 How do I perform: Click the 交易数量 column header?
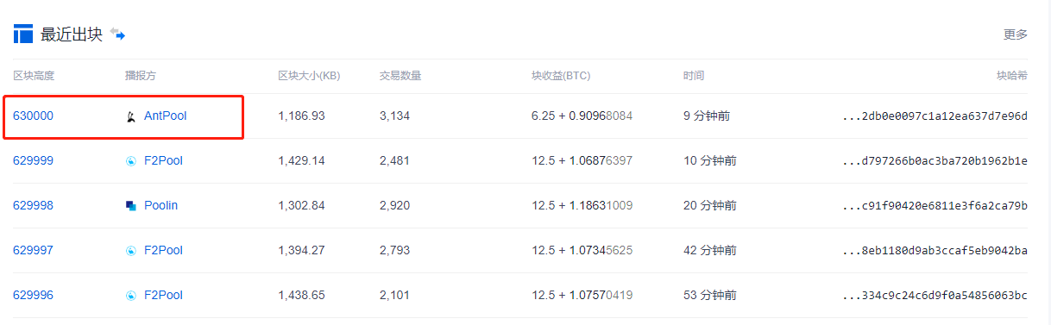pos(400,76)
